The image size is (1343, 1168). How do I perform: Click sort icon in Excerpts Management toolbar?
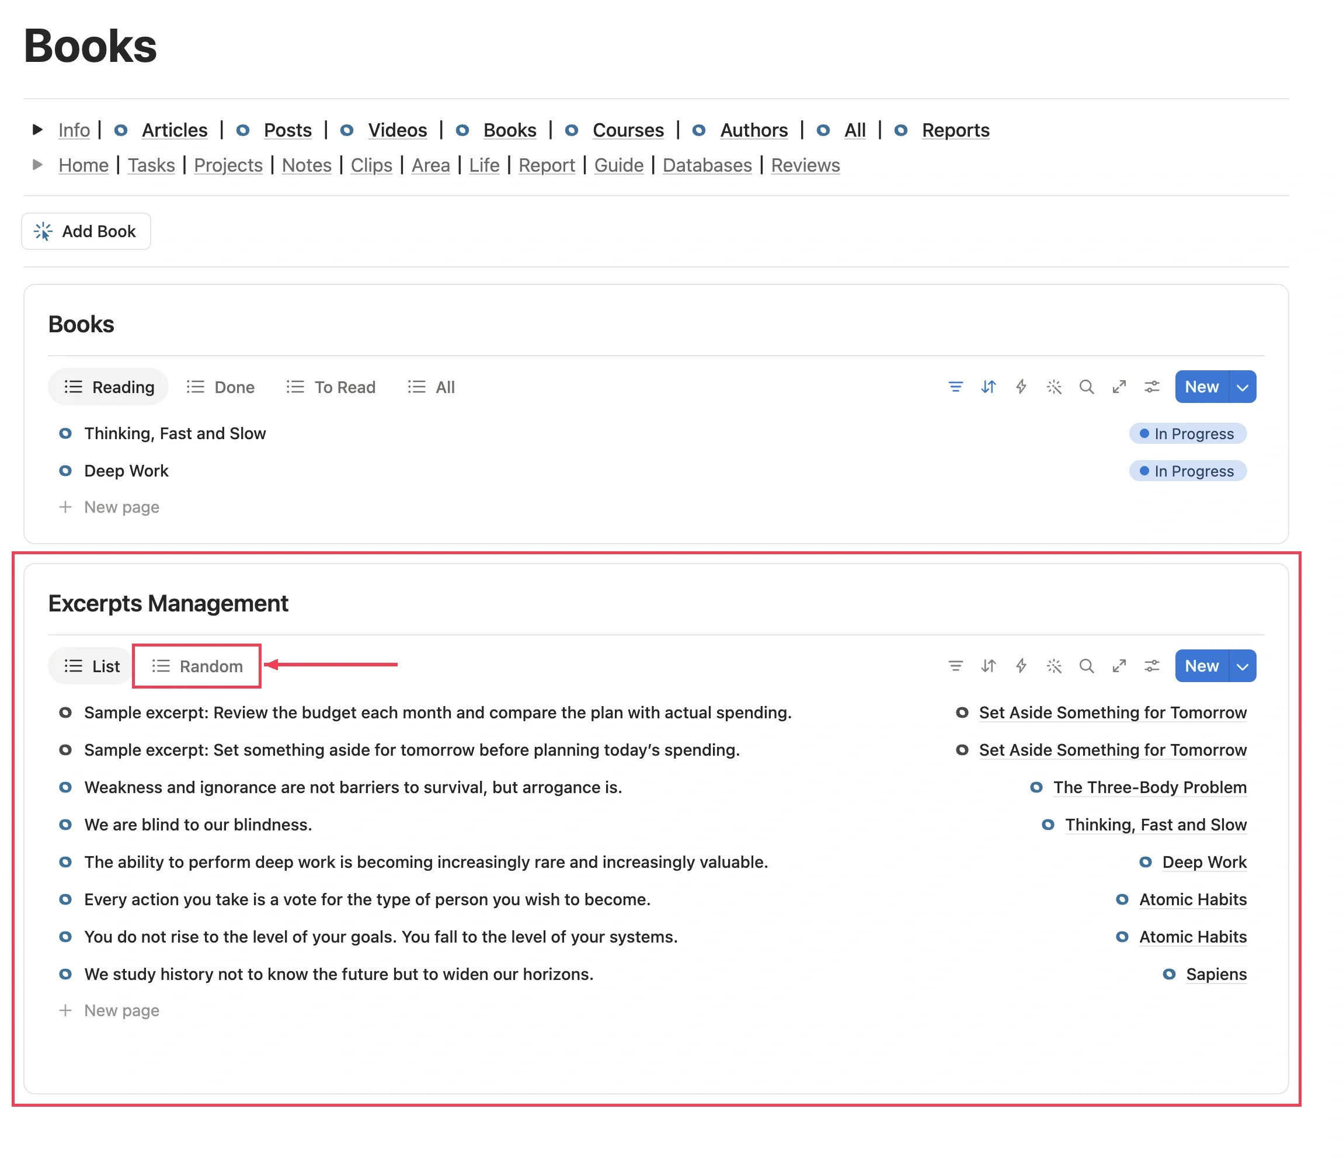988,666
